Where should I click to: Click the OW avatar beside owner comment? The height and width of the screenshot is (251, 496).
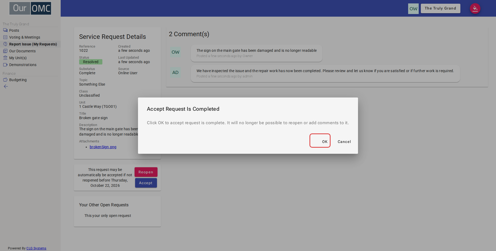click(175, 52)
